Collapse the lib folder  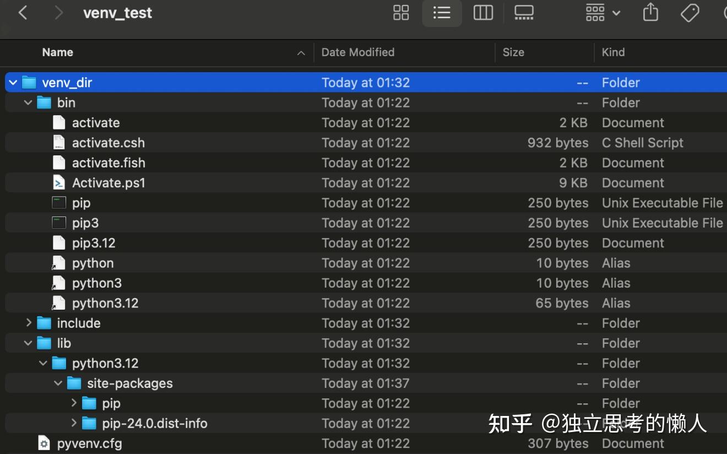[28, 343]
